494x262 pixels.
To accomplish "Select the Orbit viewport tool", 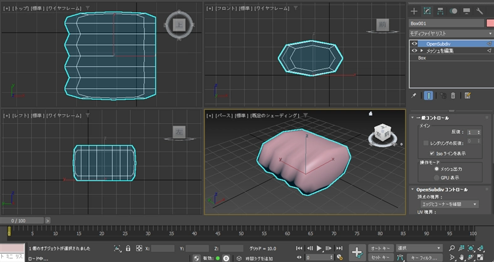I will click(x=471, y=258).
